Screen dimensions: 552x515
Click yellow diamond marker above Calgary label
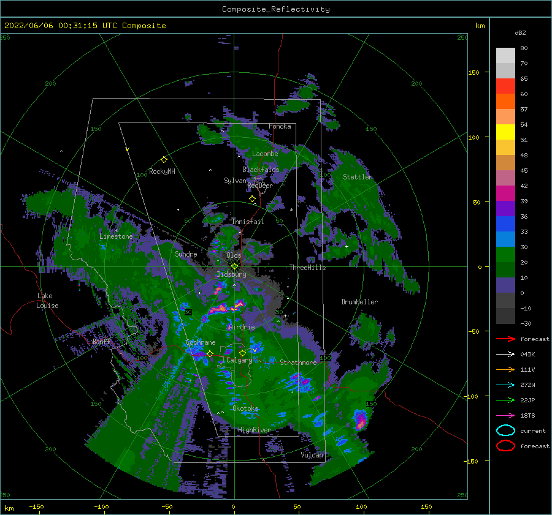tap(242, 353)
